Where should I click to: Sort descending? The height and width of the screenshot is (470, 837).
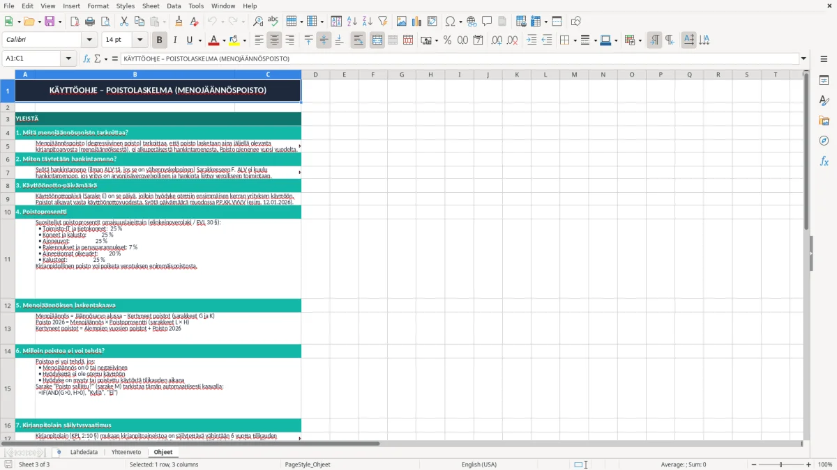coord(367,22)
